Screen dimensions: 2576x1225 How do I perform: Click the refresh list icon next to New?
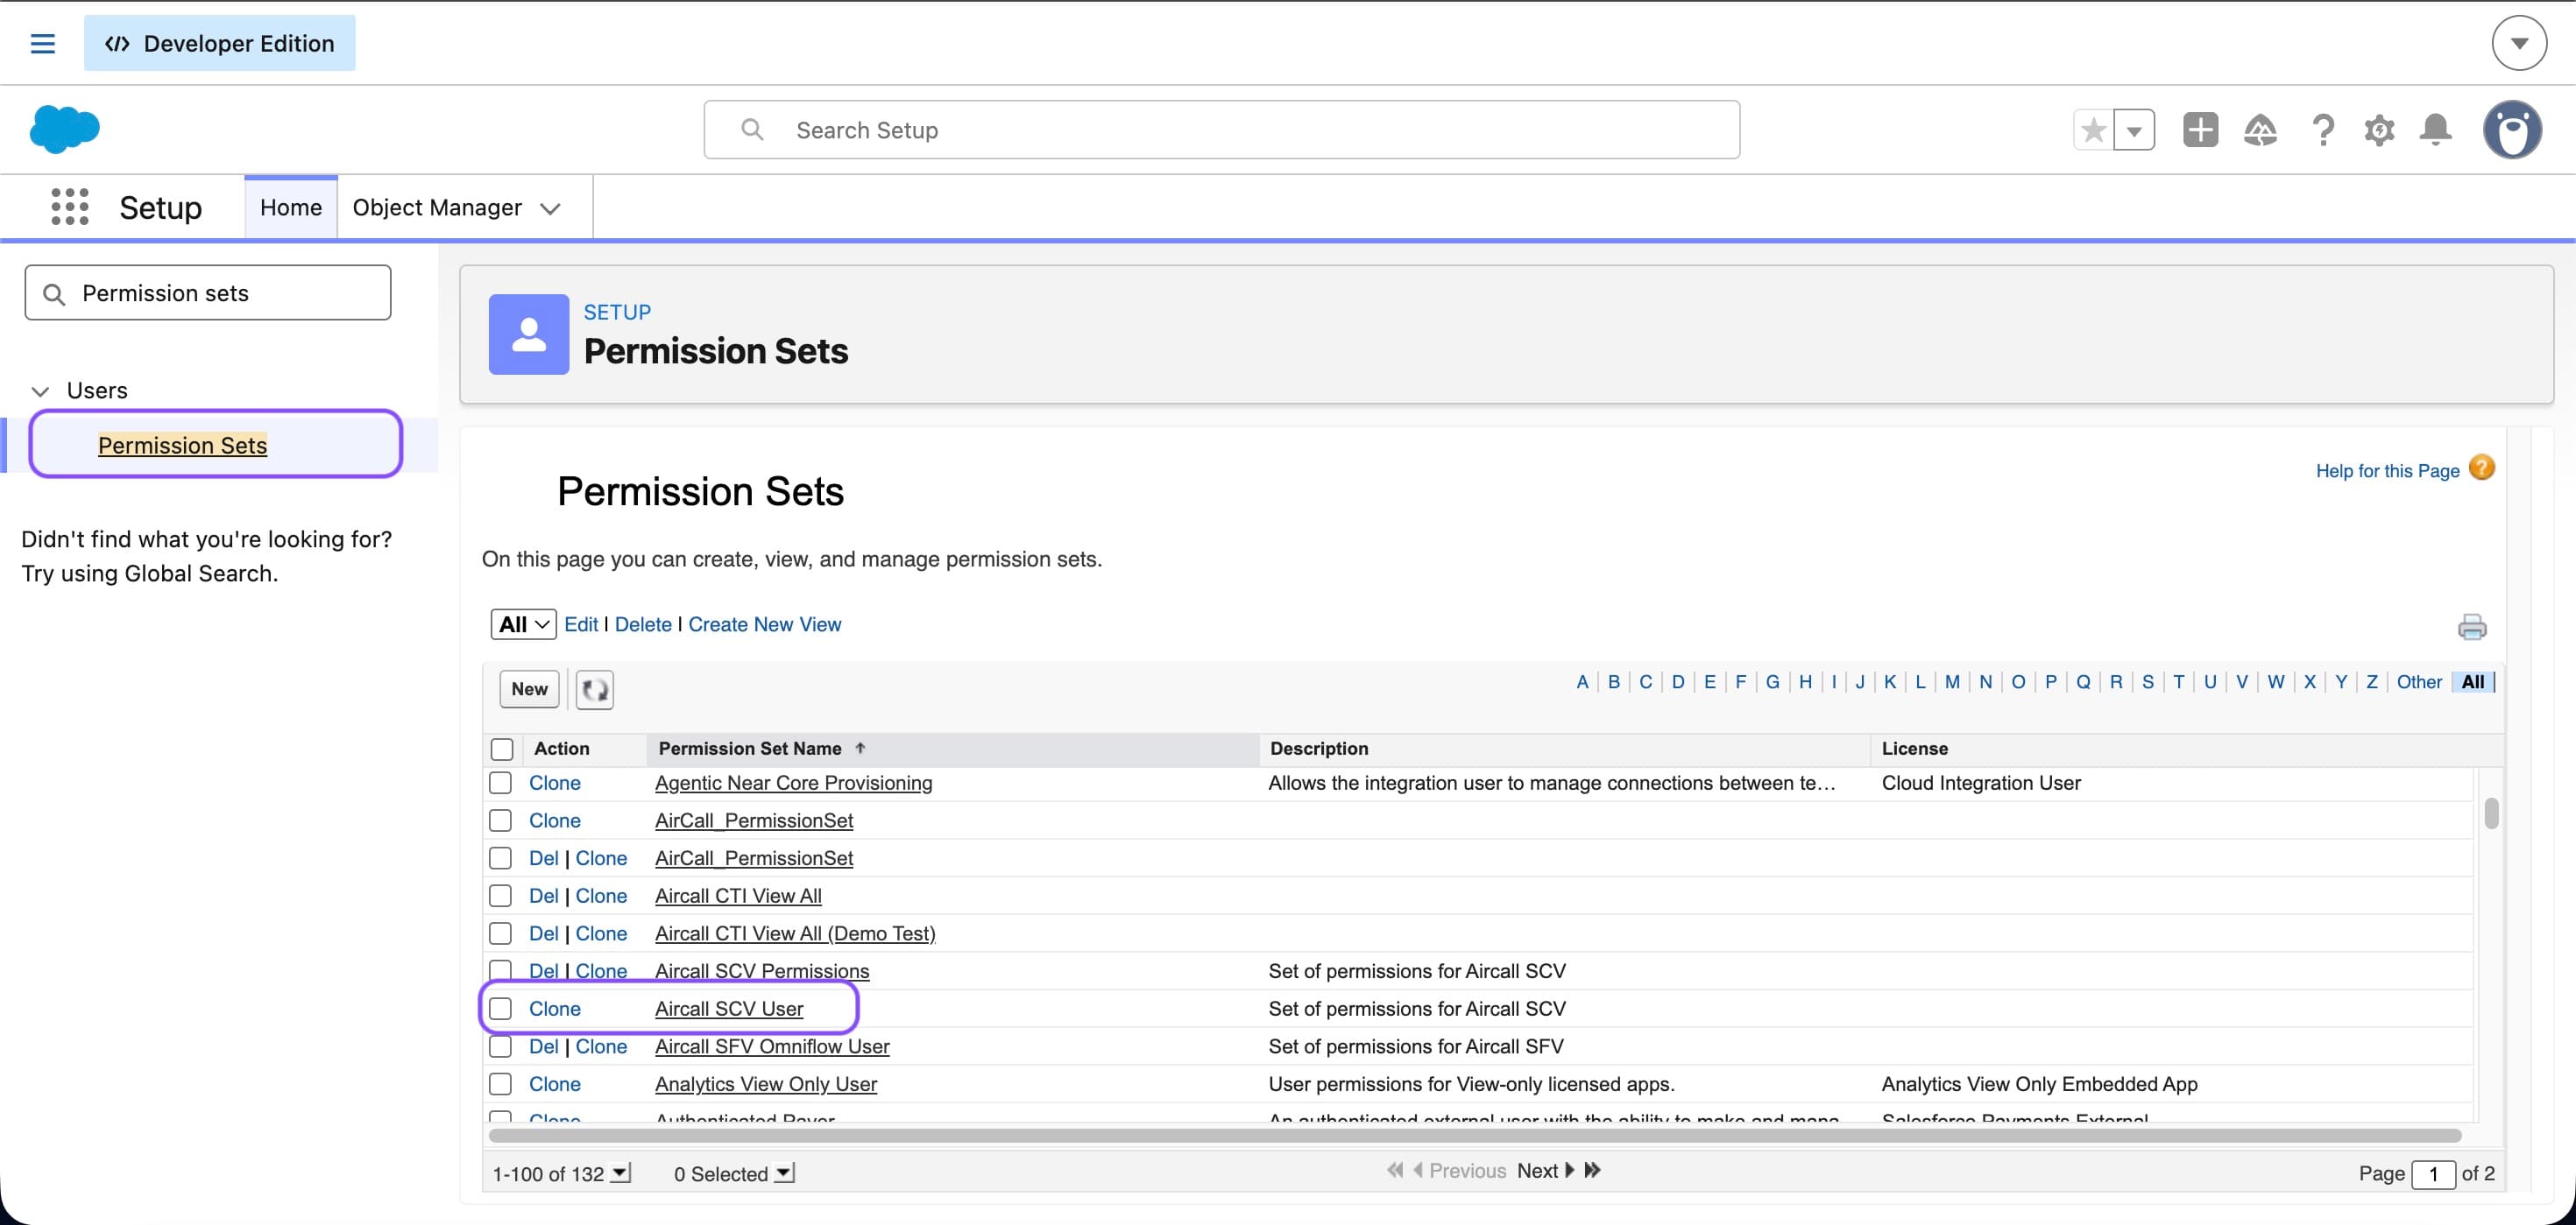(x=595, y=689)
